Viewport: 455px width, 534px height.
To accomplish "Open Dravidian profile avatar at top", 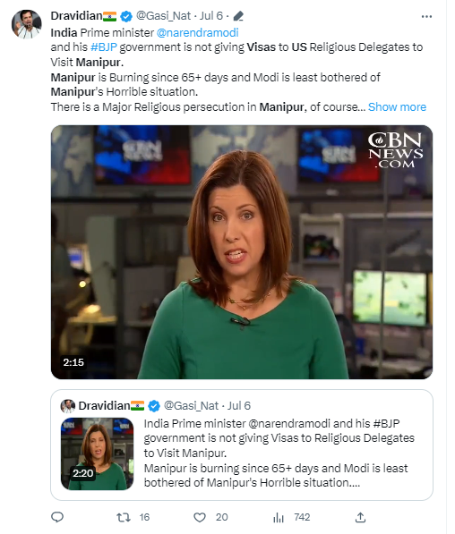I will 27,24.
